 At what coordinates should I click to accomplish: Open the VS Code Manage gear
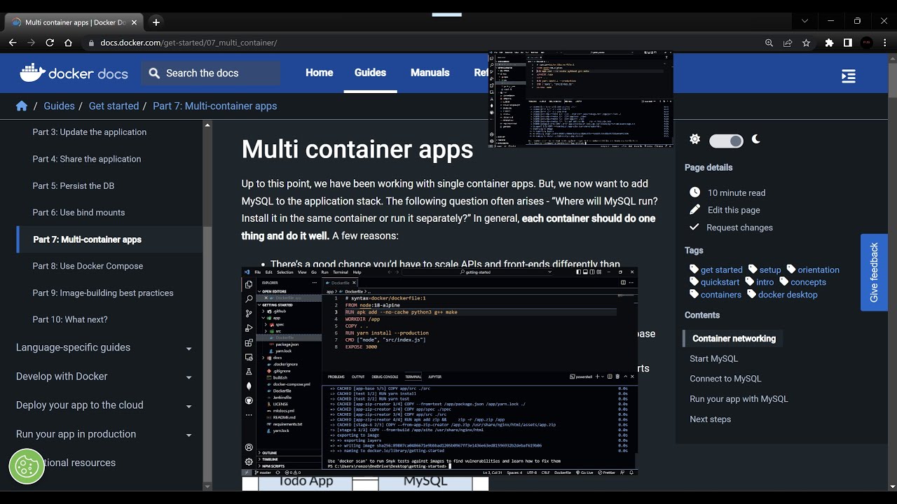pyautogui.click(x=249, y=461)
